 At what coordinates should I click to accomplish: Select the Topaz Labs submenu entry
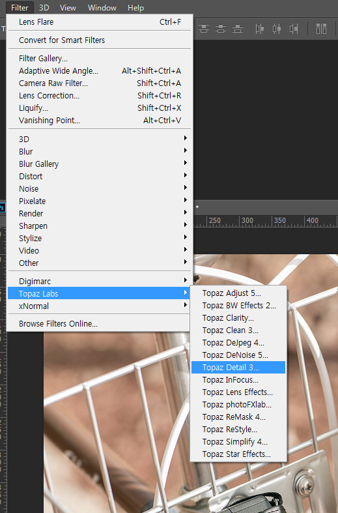[100, 293]
